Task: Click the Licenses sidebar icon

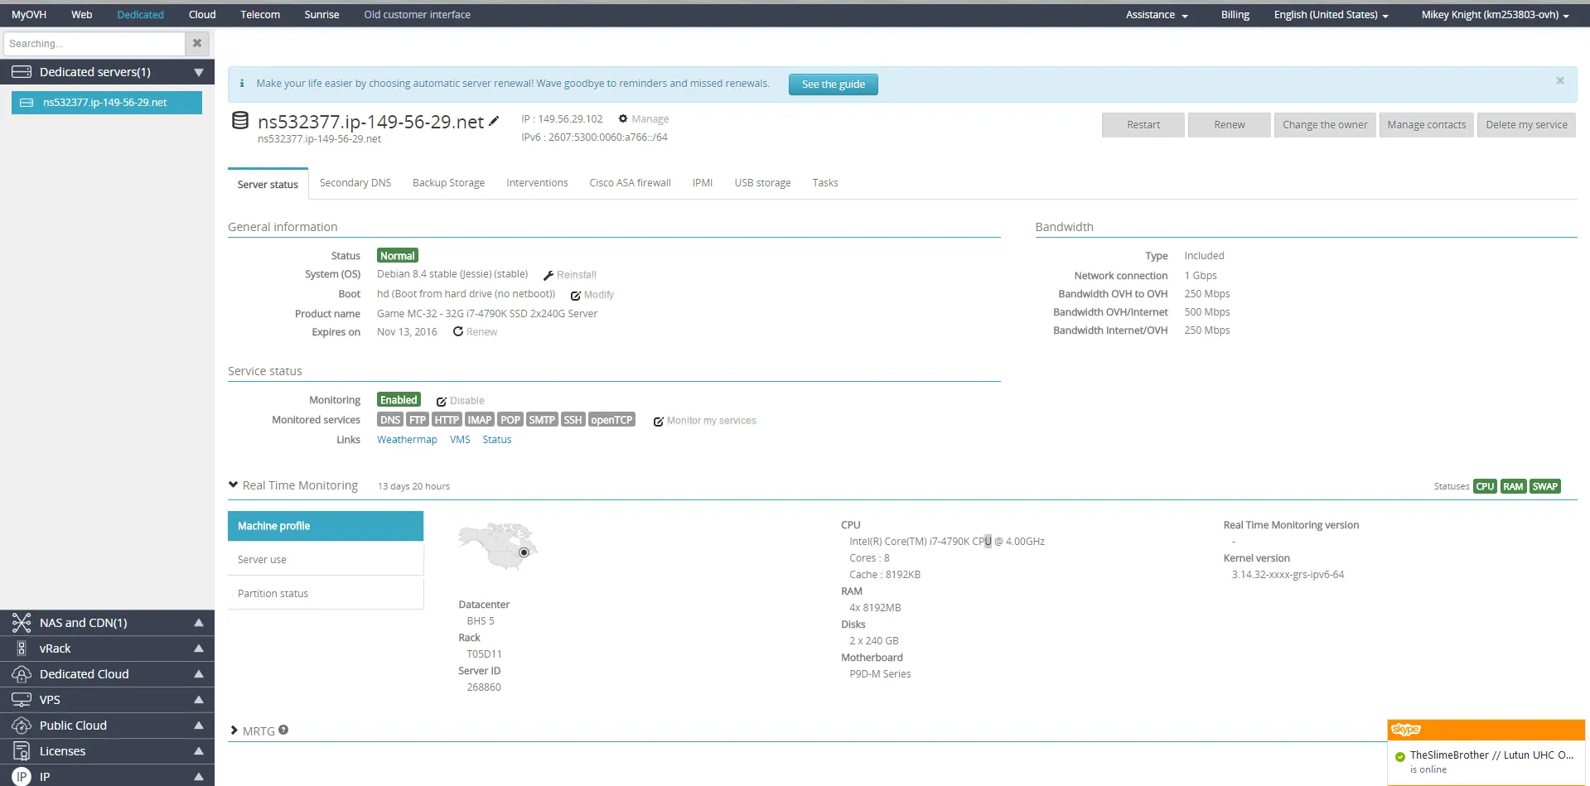Action: tap(22, 751)
